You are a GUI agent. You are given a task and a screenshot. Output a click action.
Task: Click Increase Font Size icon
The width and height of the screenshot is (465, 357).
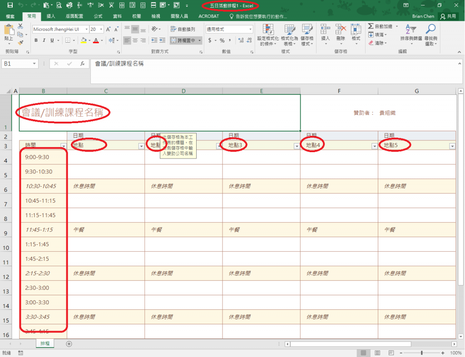click(x=108, y=29)
